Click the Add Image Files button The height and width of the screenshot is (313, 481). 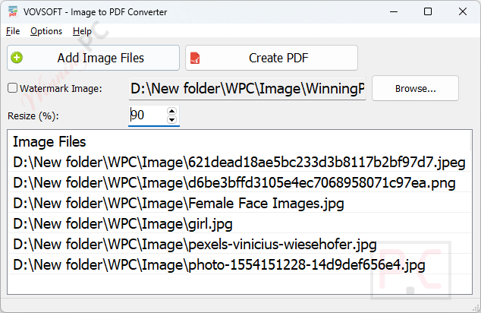[93, 58]
